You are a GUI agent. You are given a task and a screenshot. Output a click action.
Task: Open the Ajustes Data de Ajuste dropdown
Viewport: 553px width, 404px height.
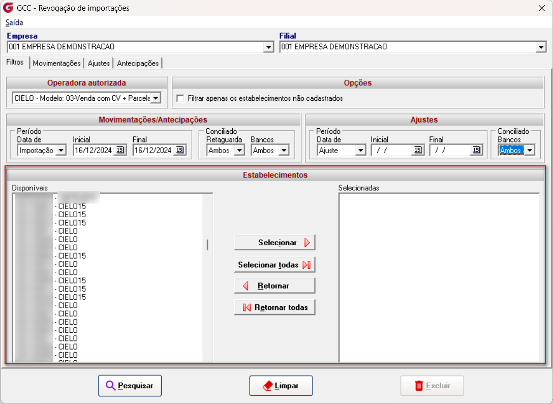click(x=360, y=151)
